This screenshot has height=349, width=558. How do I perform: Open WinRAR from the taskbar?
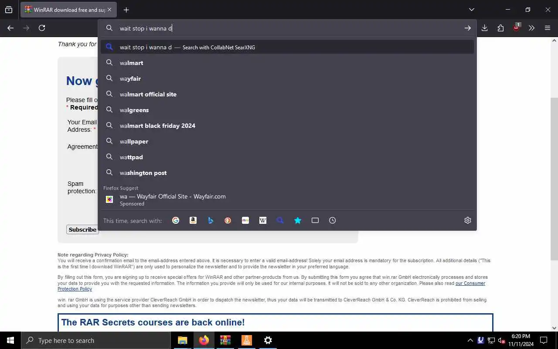click(225, 340)
